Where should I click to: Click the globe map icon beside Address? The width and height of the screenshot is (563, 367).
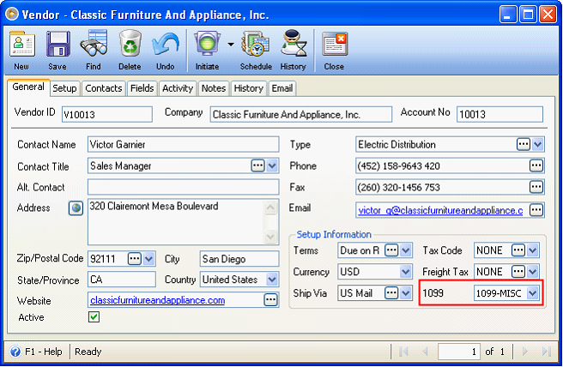76,208
